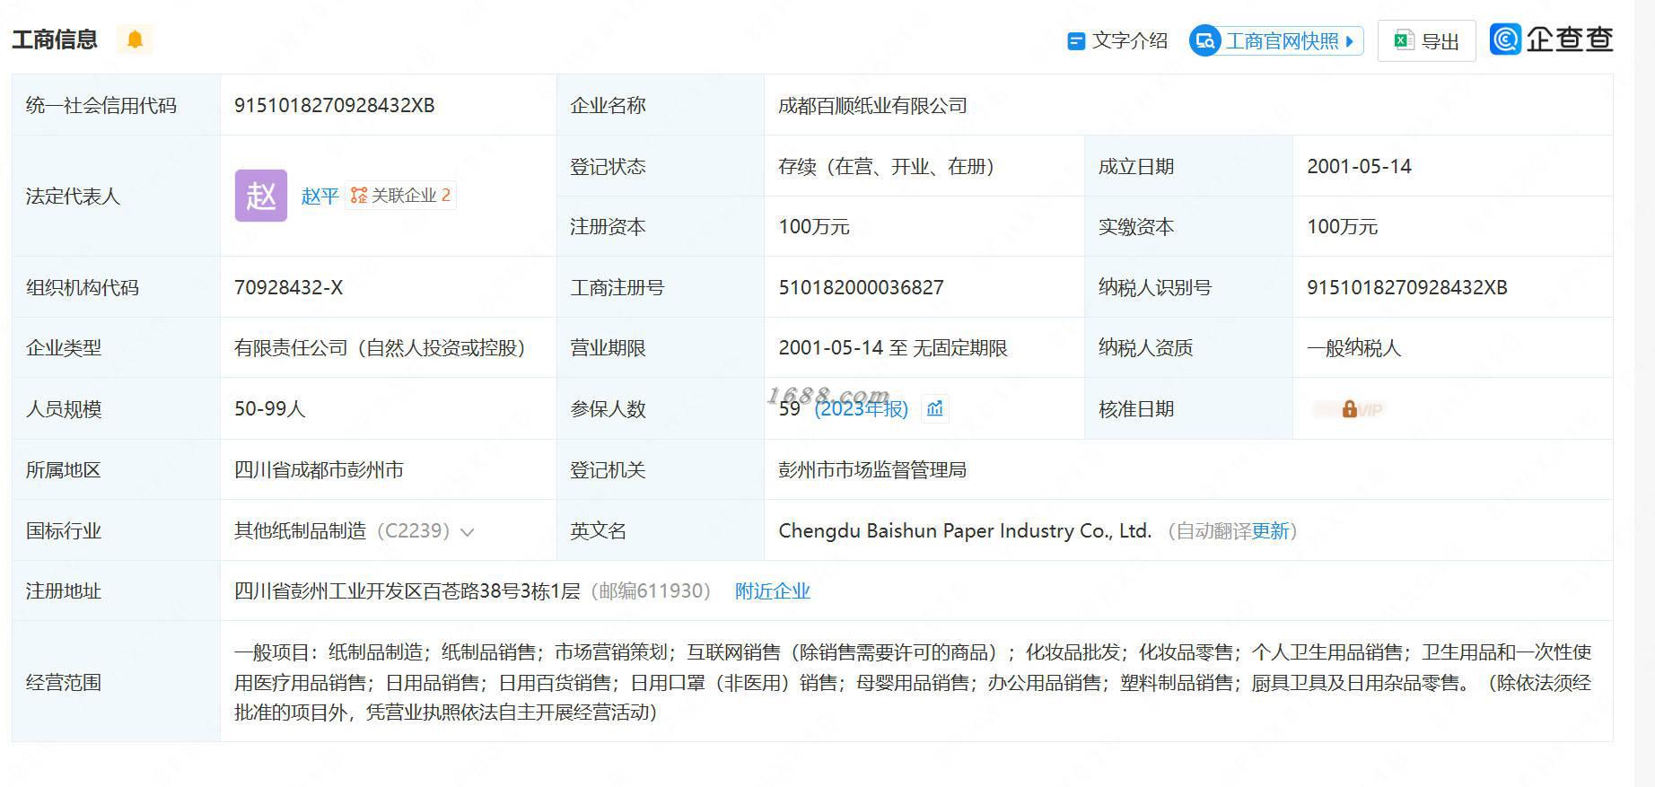
Task: Select establishment date 2001-05-14
Action: (1359, 167)
